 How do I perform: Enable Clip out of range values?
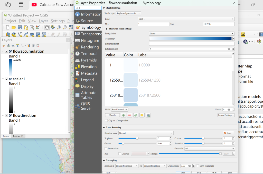pos(106,121)
